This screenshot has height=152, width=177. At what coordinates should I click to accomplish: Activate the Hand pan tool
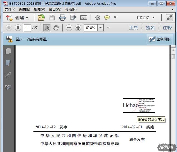(x=56, y=28)
